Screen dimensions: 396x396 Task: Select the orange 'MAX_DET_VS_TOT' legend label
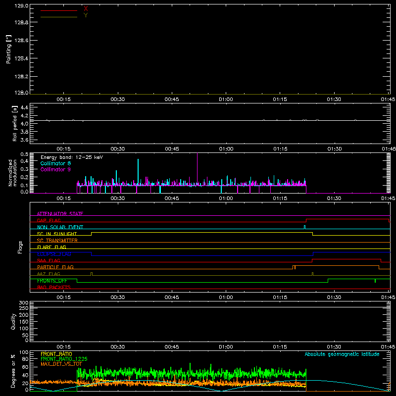click(x=61, y=364)
